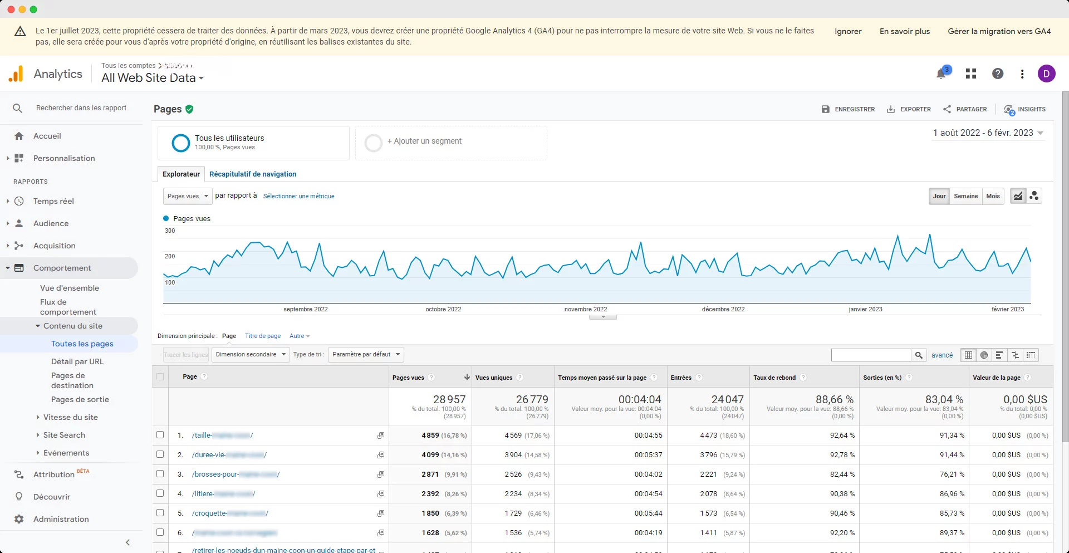Screen dimensions: 1069x553
Task: Click the Analytics logo icon
Action: click(x=17, y=74)
